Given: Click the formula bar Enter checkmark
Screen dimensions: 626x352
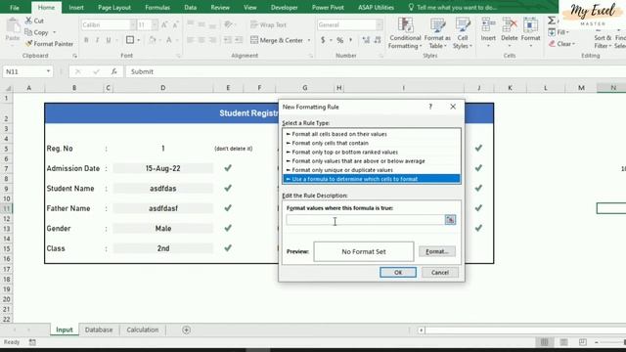Looking at the screenshot, I should tap(96, 71).
